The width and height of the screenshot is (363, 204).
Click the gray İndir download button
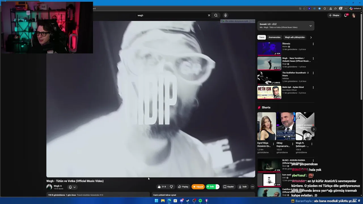(x=243, y=187)
